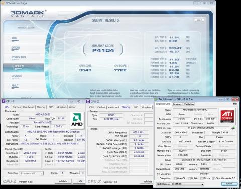Click Validate in the CPU-Z processor window

tap(63, 181)
